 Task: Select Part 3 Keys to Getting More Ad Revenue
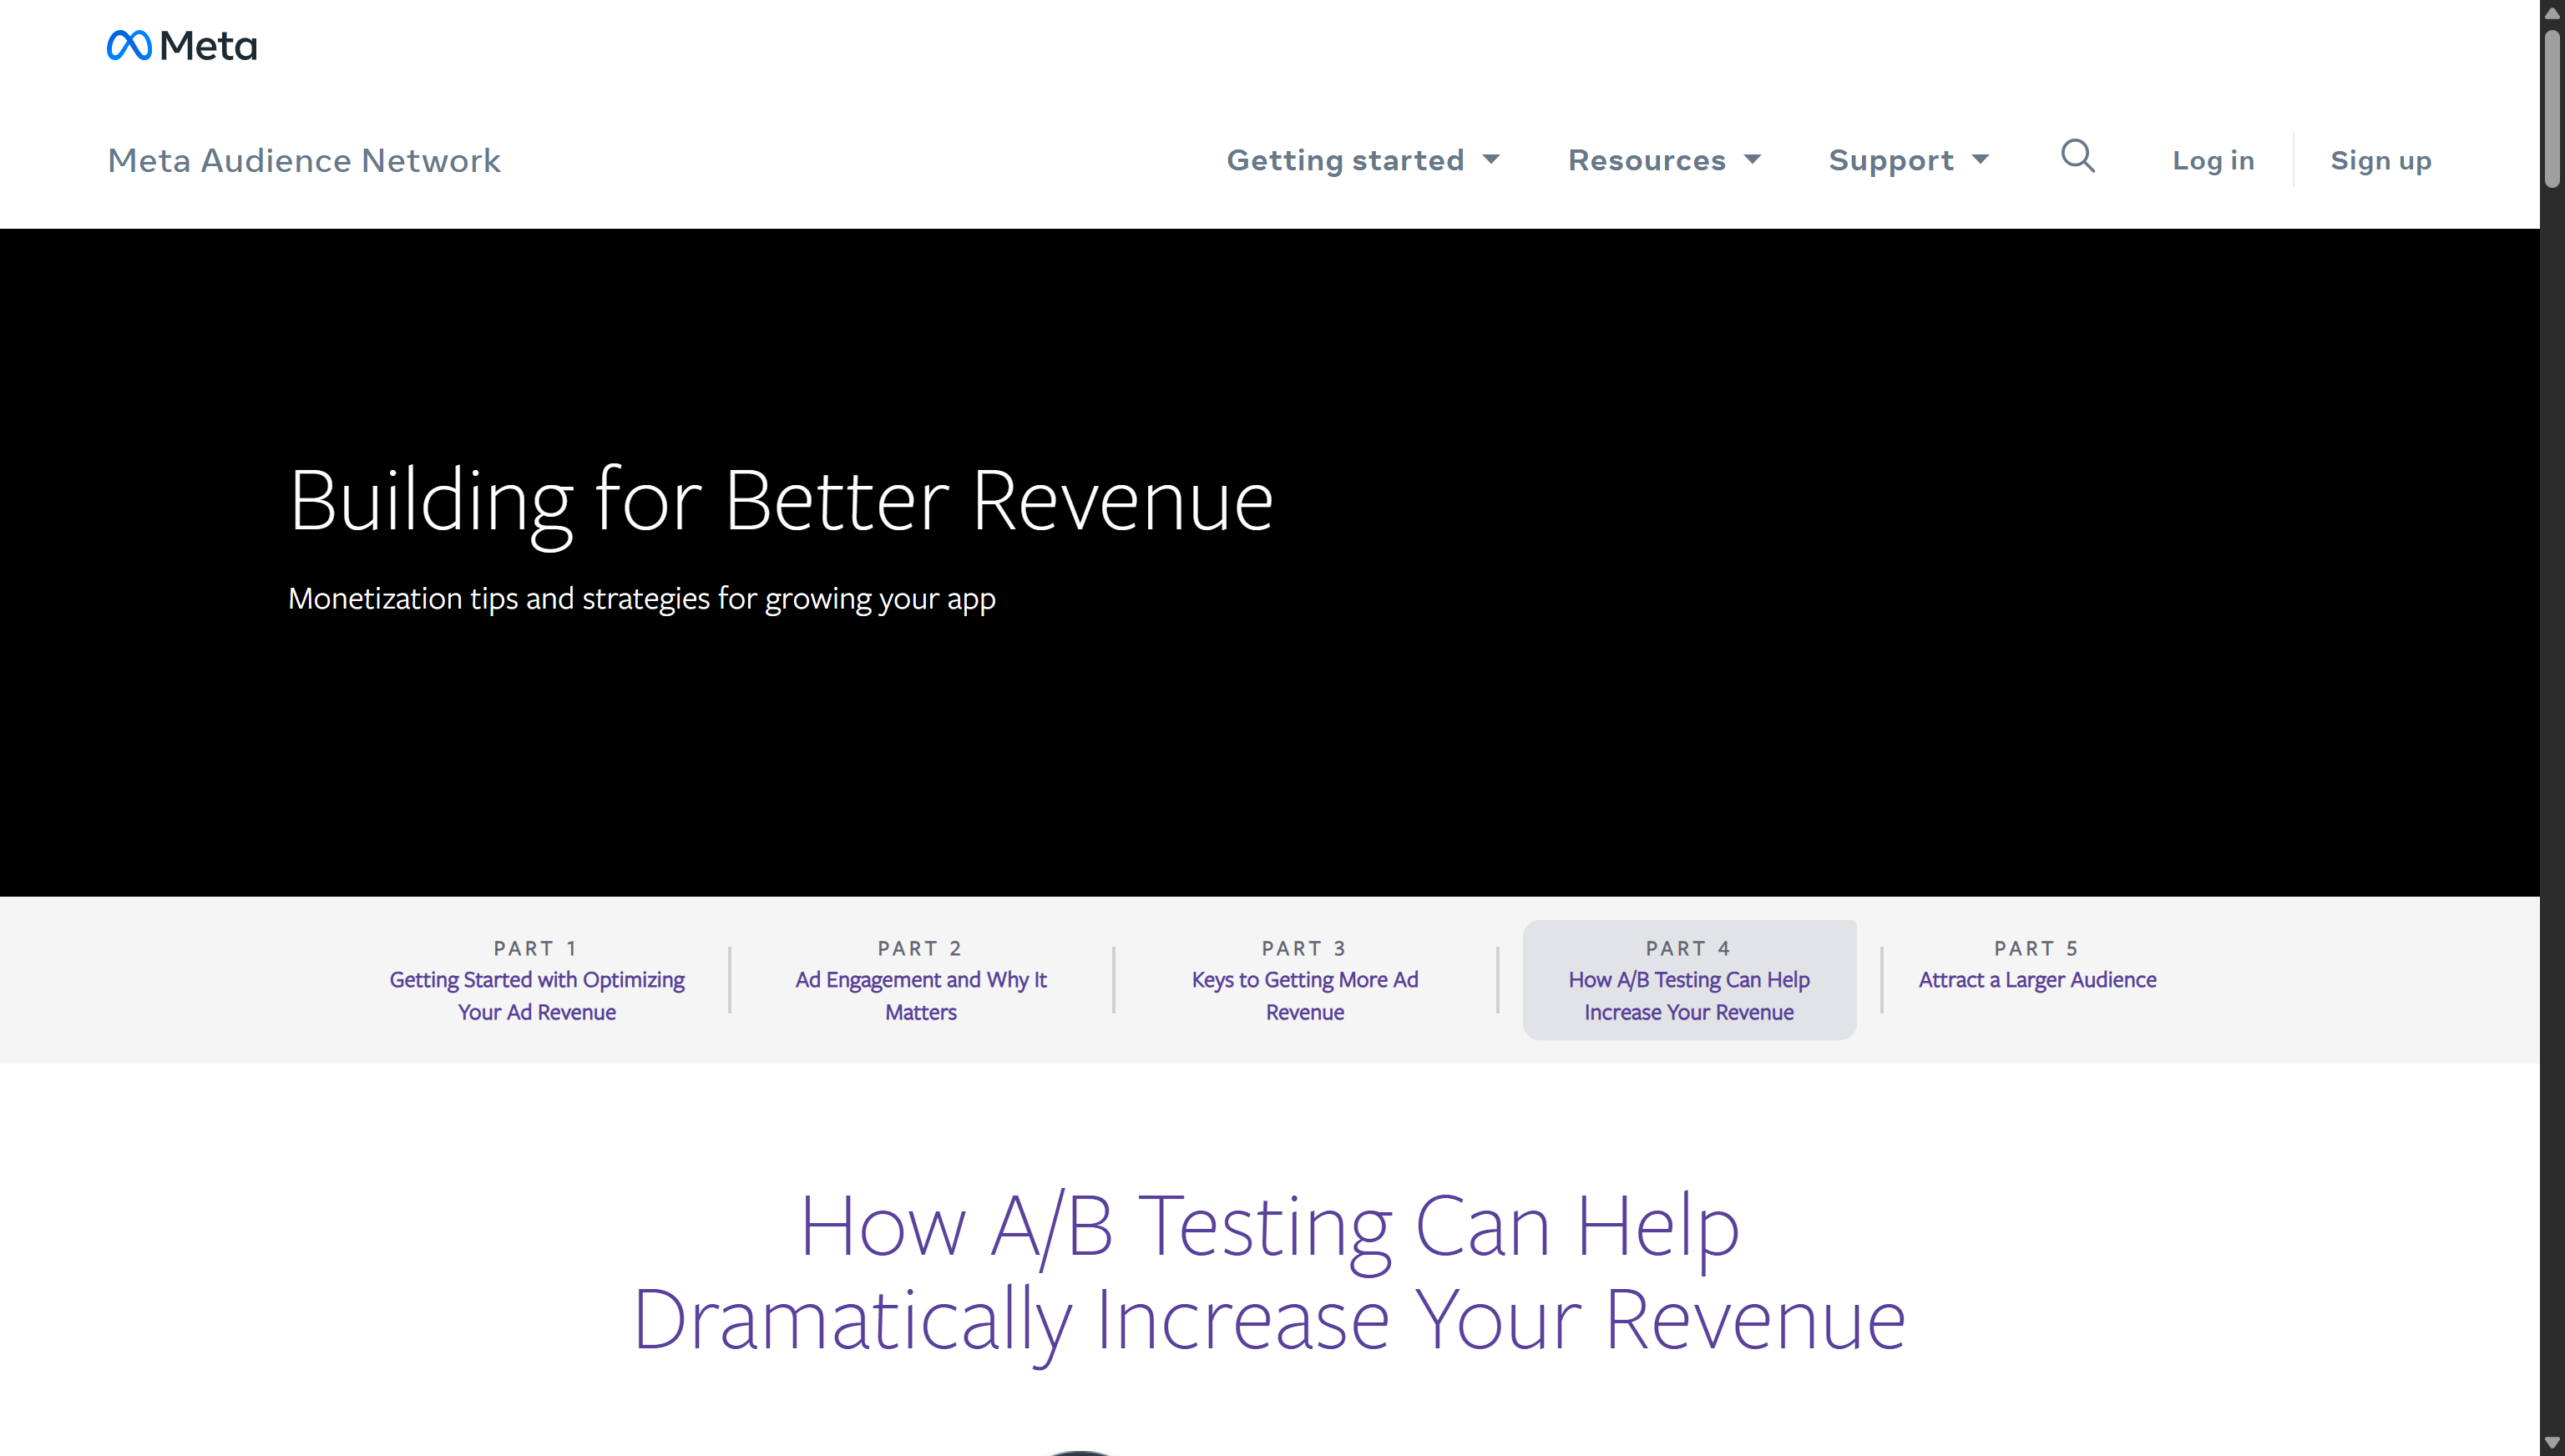coord(1305,980)
